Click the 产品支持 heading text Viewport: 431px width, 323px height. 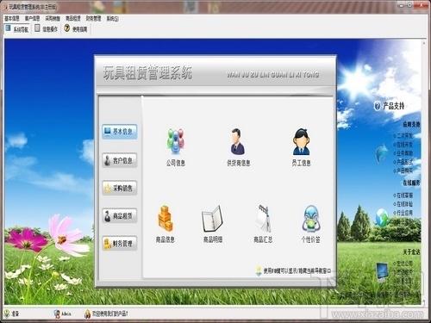point(394,106)
